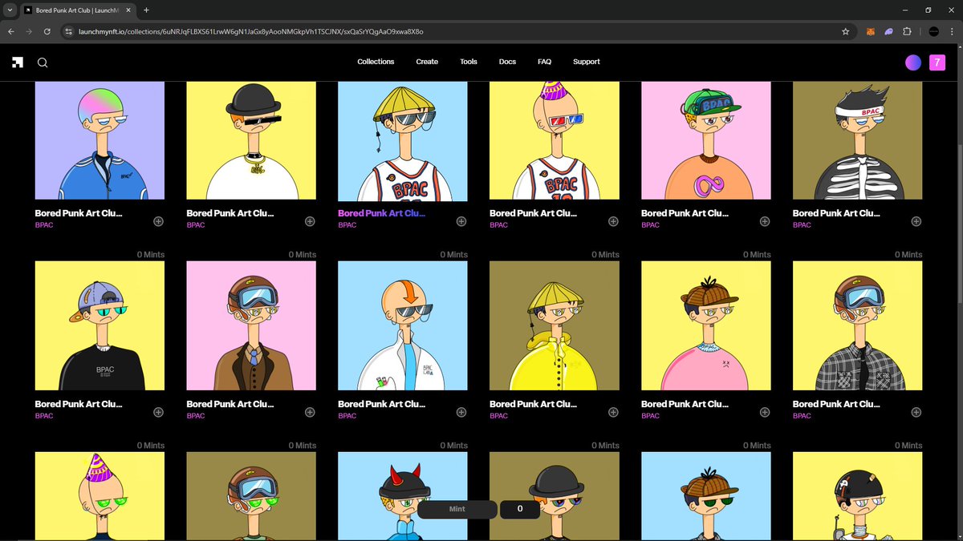Open the Chrome tab search dropdown
This screenshot has height=541, width=963.
[10, 10]
